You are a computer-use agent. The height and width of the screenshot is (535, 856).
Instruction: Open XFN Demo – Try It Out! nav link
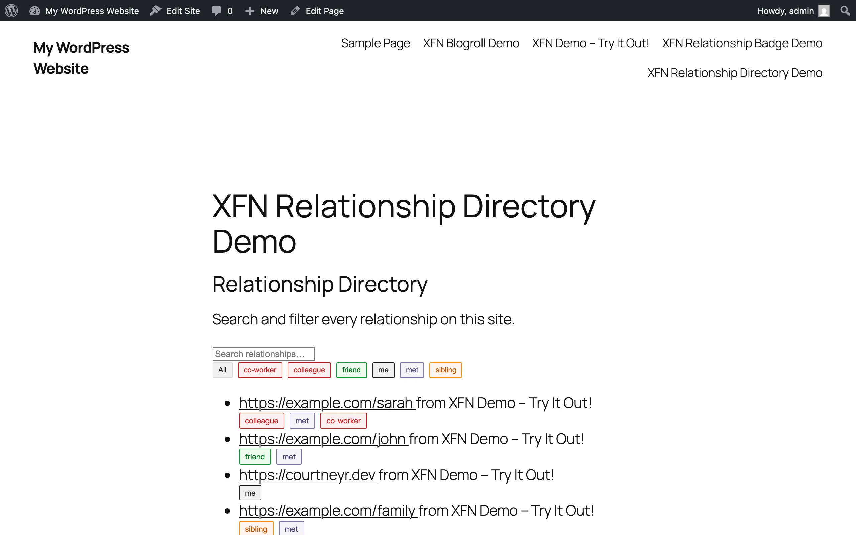click(x=591, y=43)
